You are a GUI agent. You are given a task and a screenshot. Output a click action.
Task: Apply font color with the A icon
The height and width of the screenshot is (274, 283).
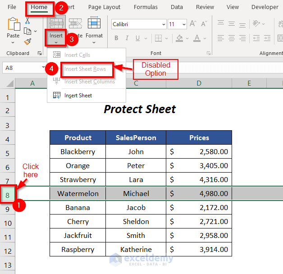(197, 38)
